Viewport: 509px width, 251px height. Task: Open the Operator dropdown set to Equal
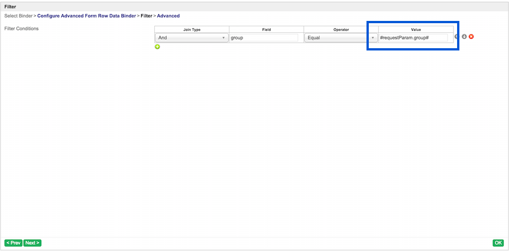pos(341,38)
